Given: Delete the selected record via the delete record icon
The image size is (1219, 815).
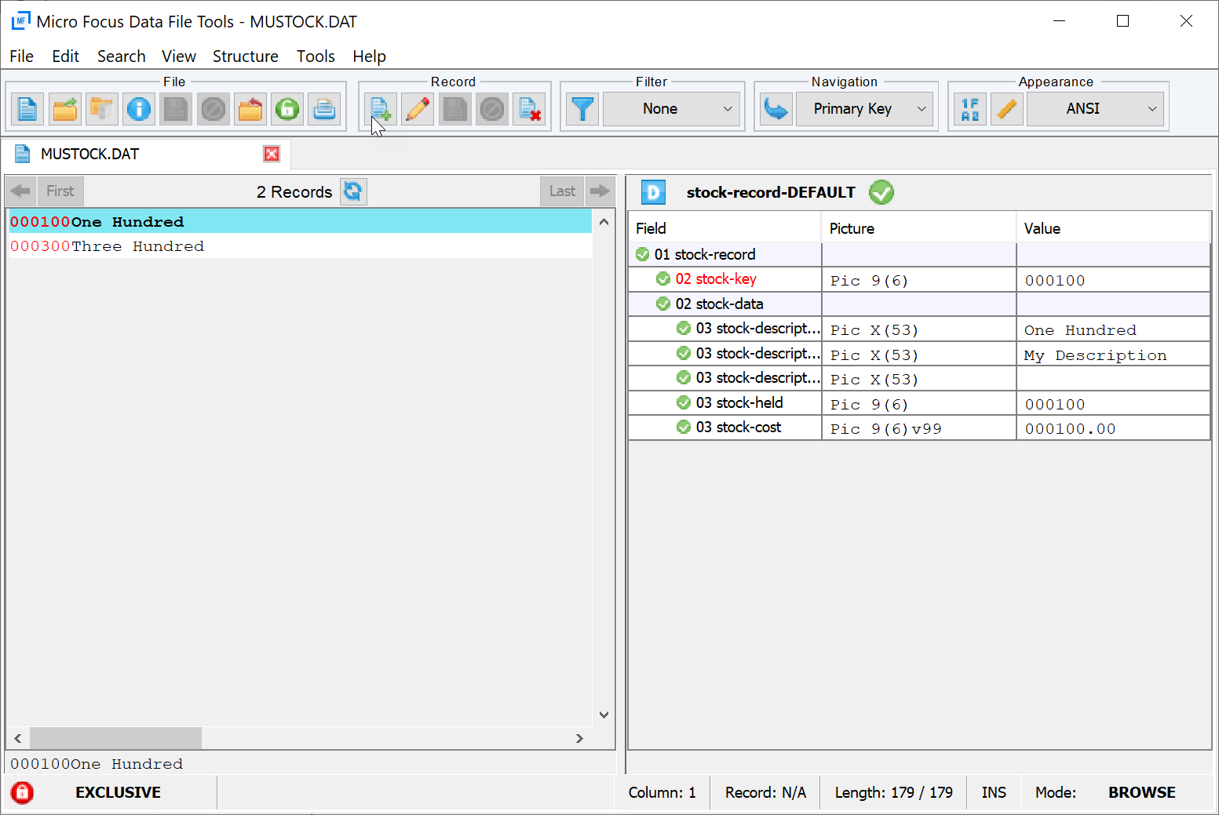Looking at the screenshot, I should pyautogui.click(x=530, y=109).
